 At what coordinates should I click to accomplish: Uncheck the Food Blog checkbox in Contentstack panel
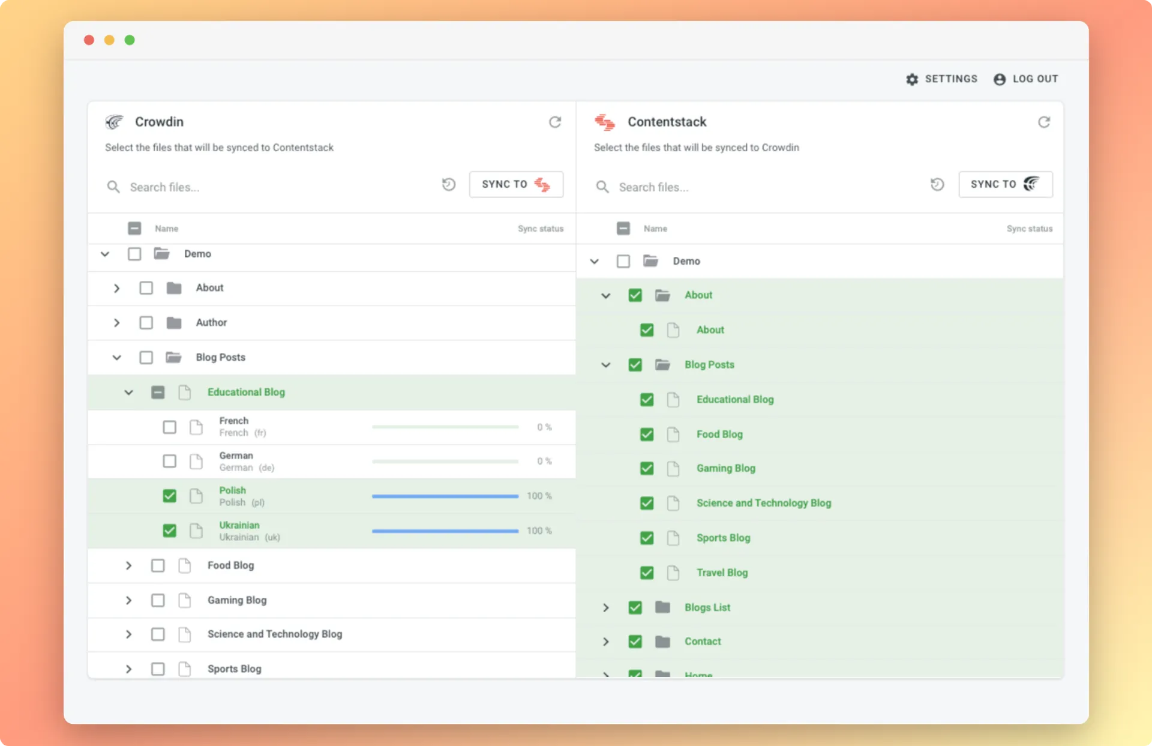pyautogui.click(x=647, y=435)
